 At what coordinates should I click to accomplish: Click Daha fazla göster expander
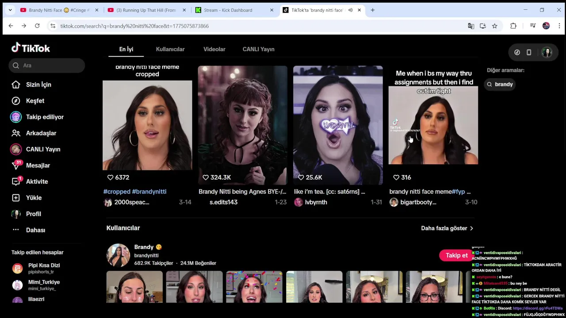coord(447,228)
